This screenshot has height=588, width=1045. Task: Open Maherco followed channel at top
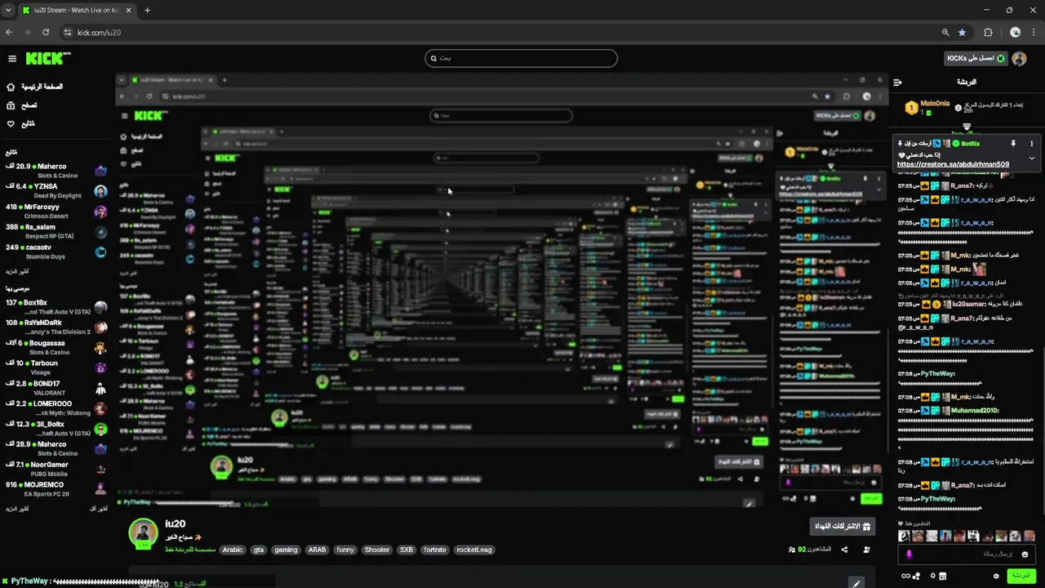click(x=56, y=171)
